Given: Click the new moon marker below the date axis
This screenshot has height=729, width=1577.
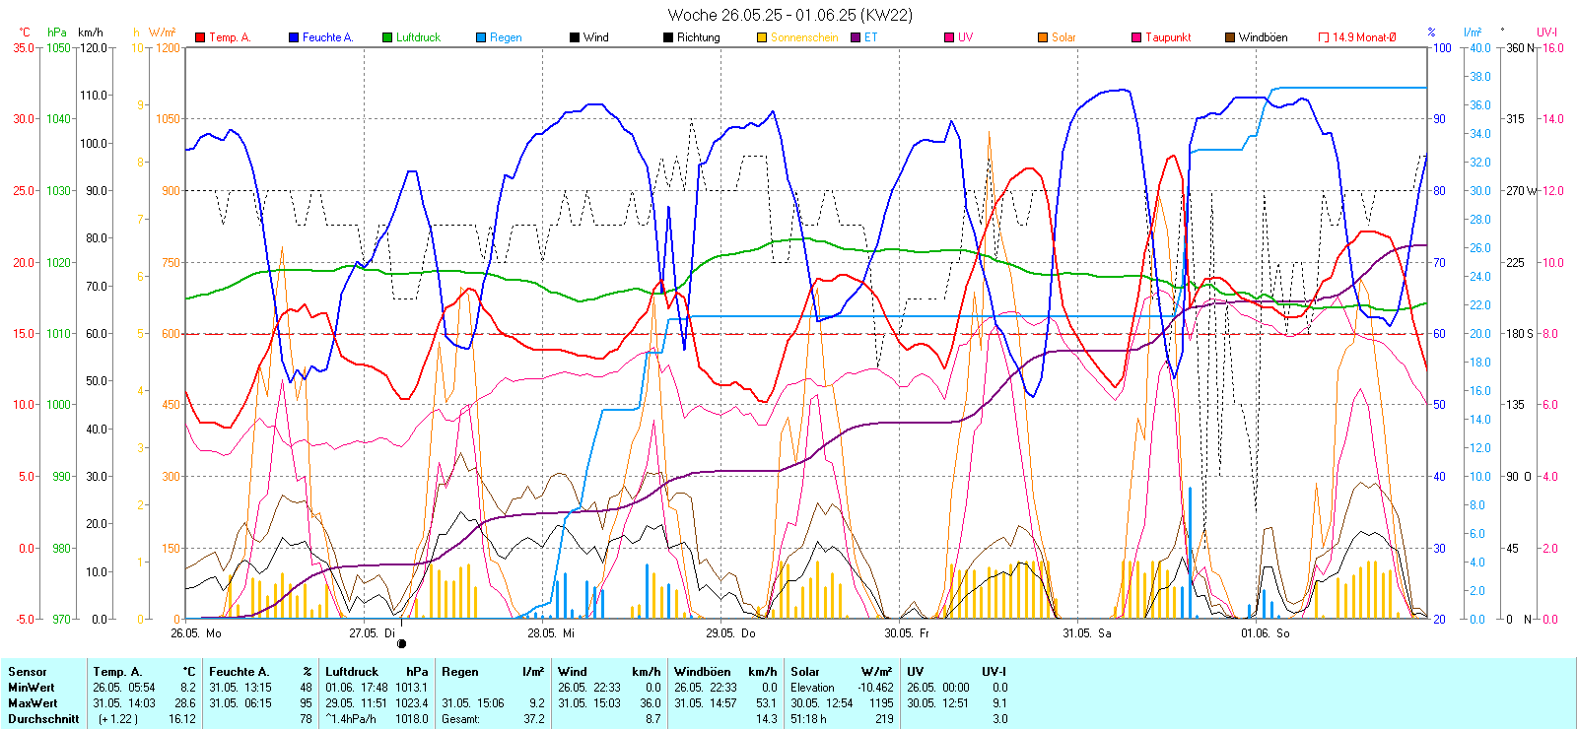Looking at the screenshot, I should click(401, 644).
